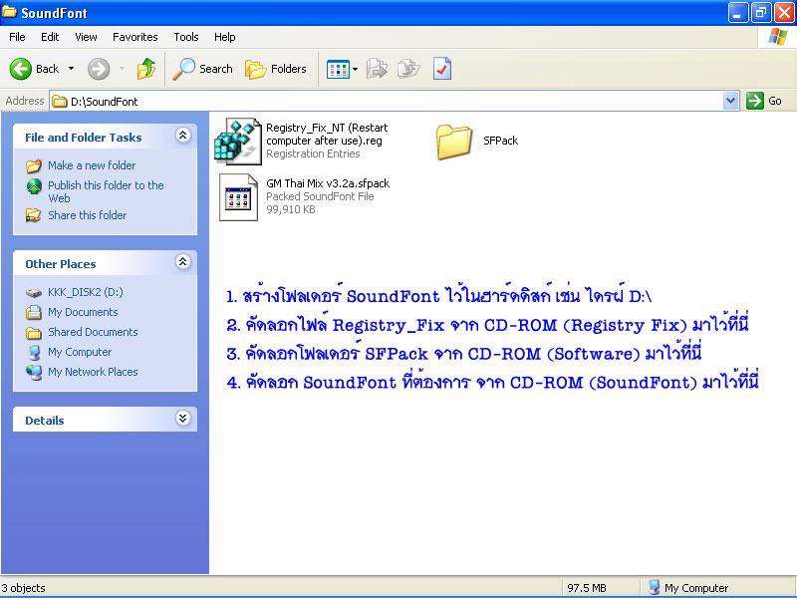Open the View menu
Screen dimensions: 797x598
(86, 37)
